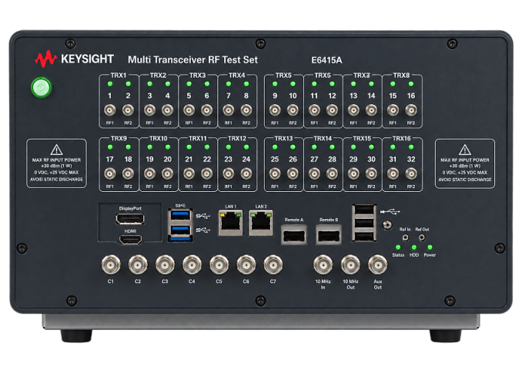Image resolution: width=522 pixels, height=370 pixels.
Task: Select the Remote A port
Action: [x=294, y=235]
